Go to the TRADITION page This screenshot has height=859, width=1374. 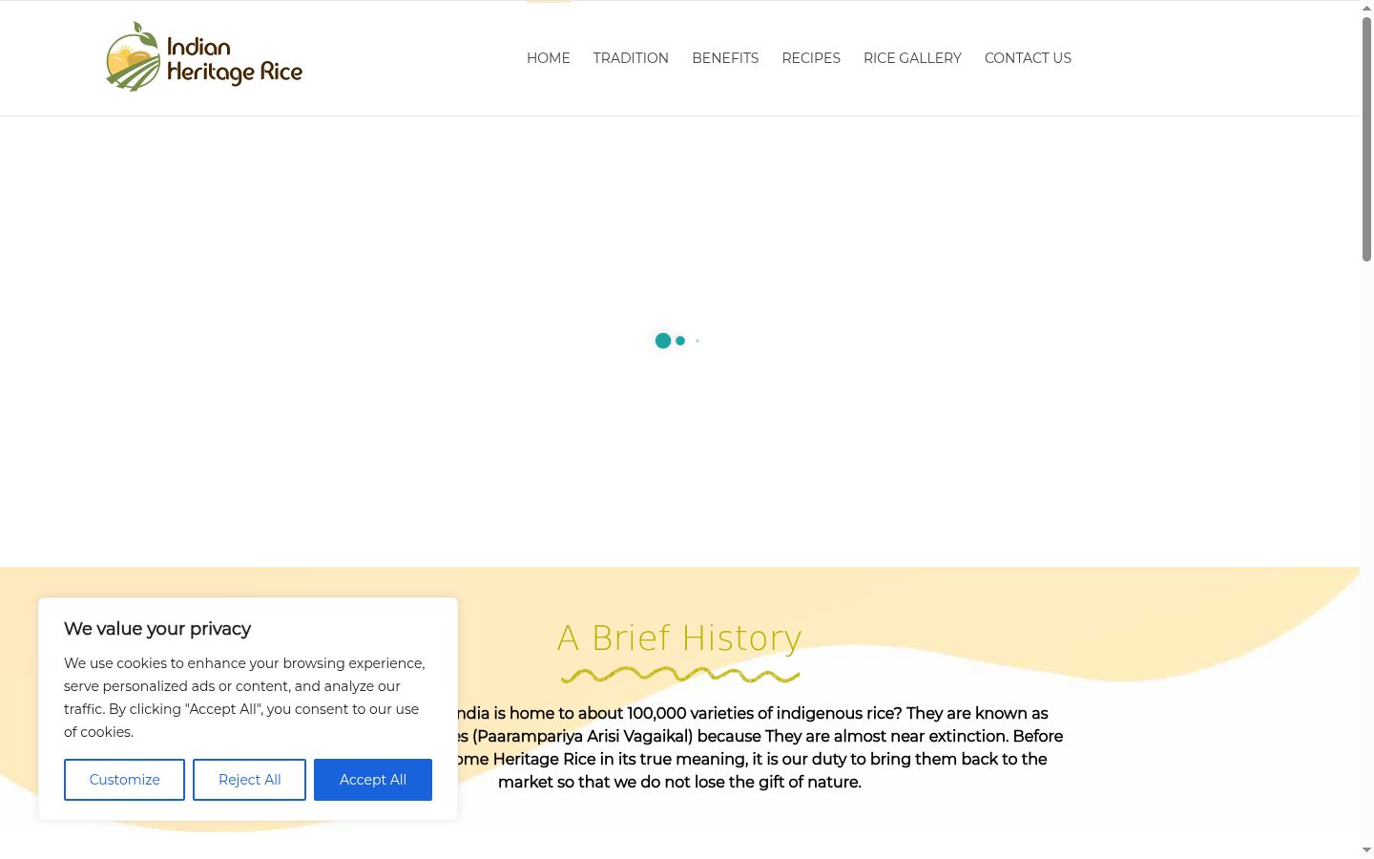(631, 58)
